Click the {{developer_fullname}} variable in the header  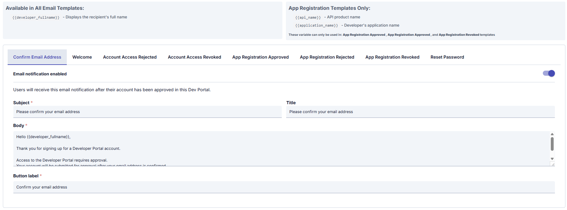[36, 17]
